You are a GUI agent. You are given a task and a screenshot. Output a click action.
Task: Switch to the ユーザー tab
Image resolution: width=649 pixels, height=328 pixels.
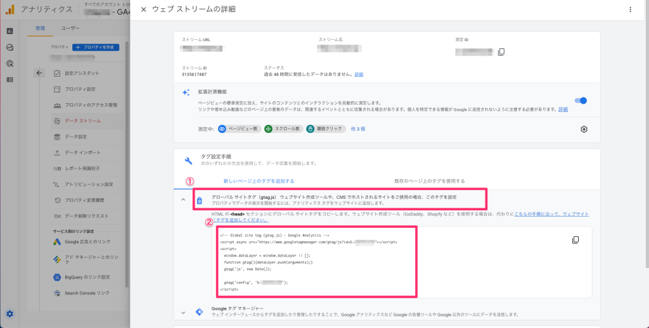(x=70, y=28)
